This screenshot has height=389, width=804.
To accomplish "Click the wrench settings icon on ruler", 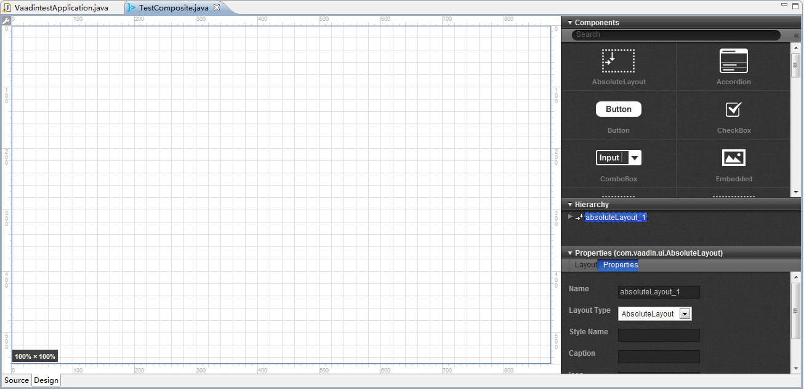I will click(6, 20).
